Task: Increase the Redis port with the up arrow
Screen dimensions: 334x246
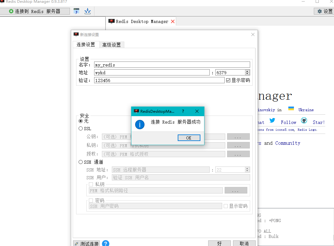Action: point(247,71)
